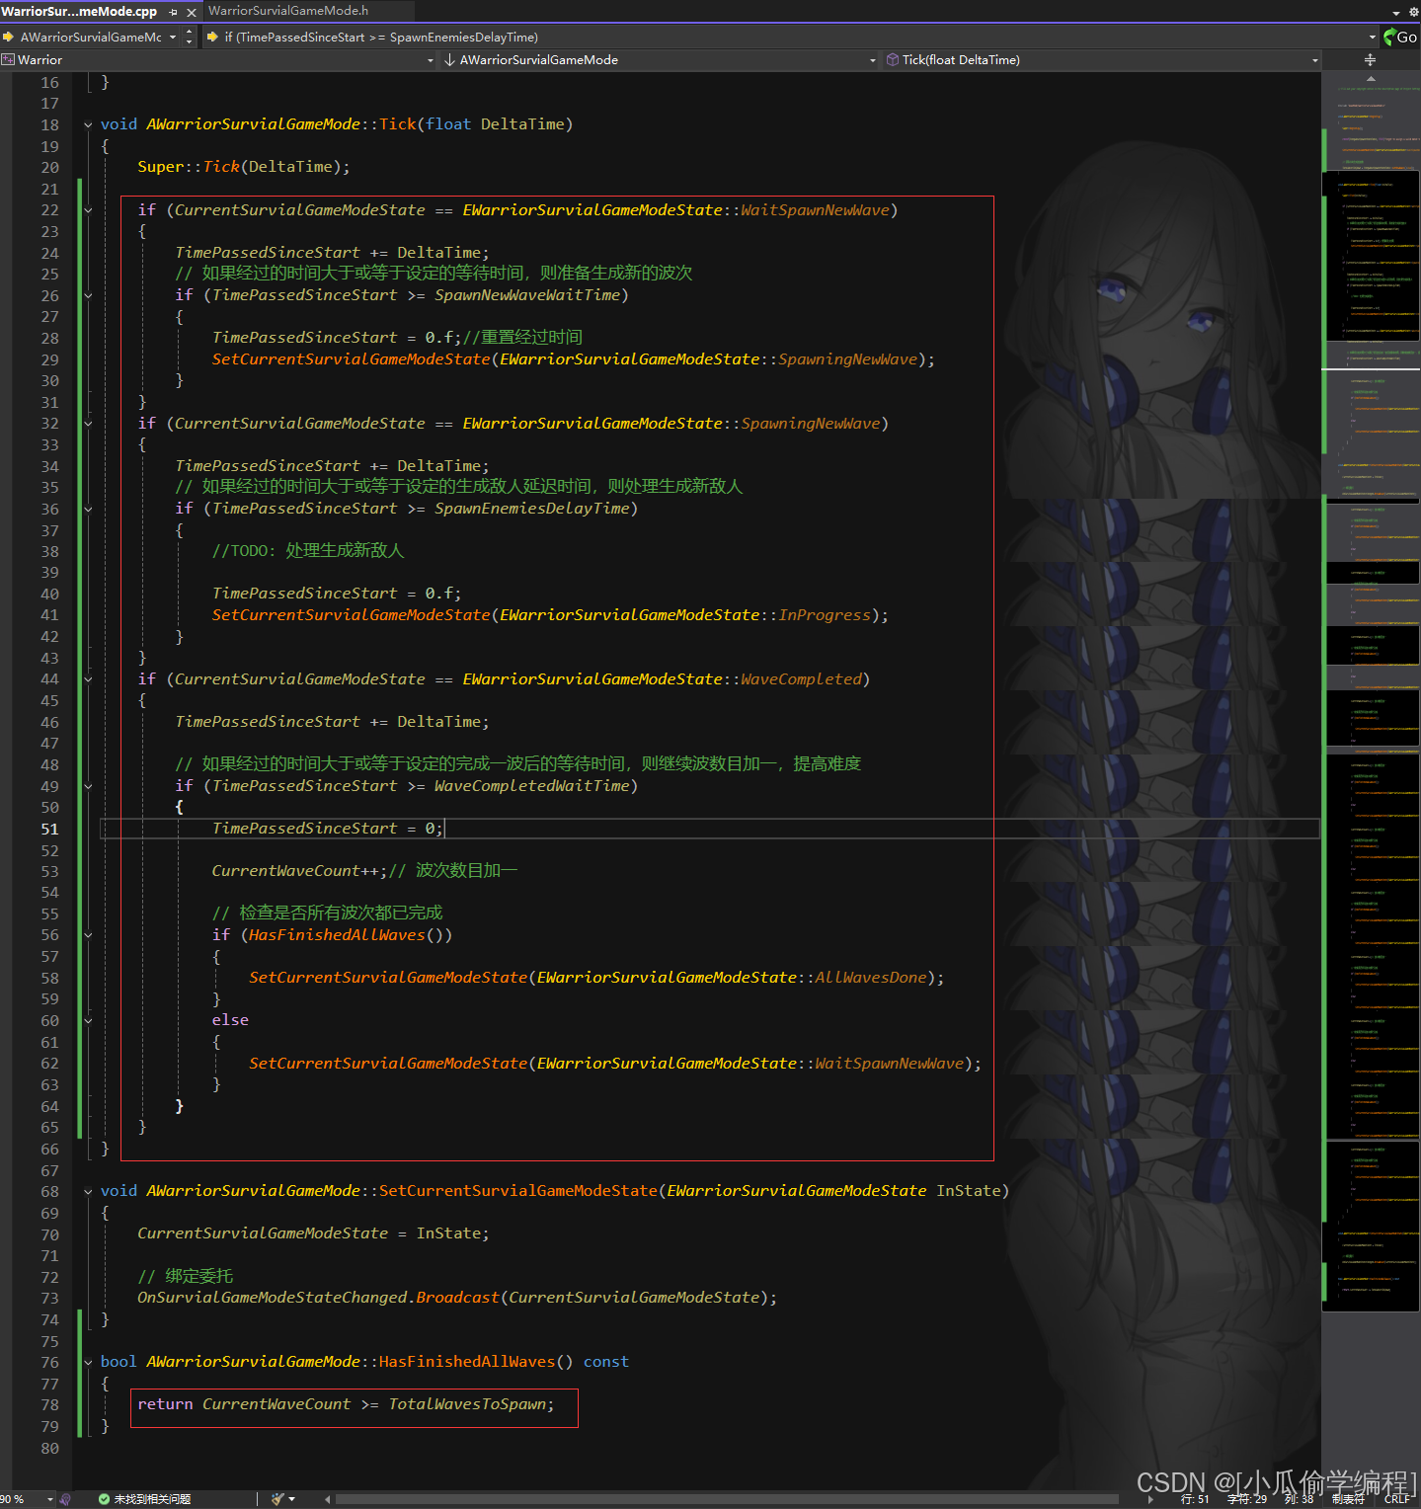Image resolution: width=1421 pixels, height=1509 pixels.
Task: Click the else keyword on line 60
Action: 230,1020
